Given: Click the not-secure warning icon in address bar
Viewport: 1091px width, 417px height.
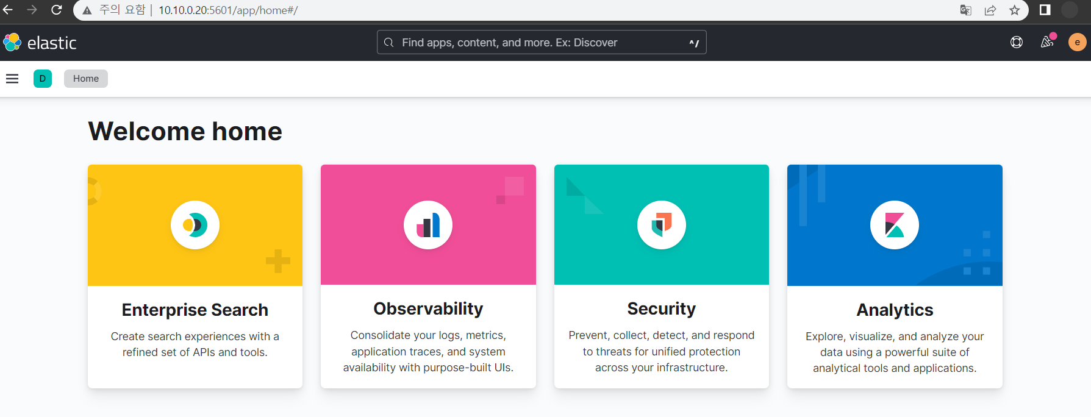Looking at the screenshot, I should pos(87,10).
